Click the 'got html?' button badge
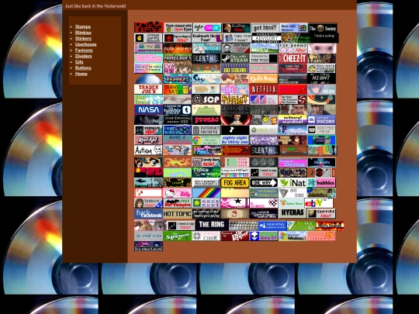Image resolution: width=419 pixels, height=314 pixels. (x=265, y=28)
